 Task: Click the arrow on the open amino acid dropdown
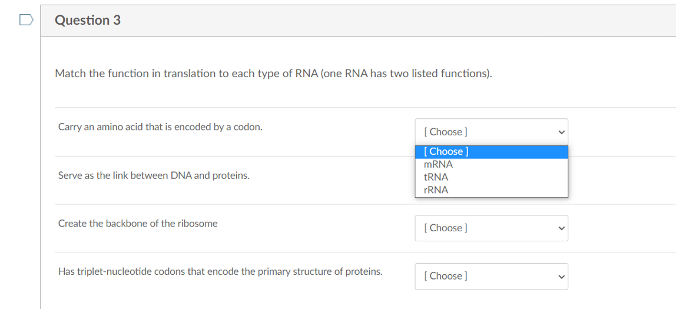561,132
